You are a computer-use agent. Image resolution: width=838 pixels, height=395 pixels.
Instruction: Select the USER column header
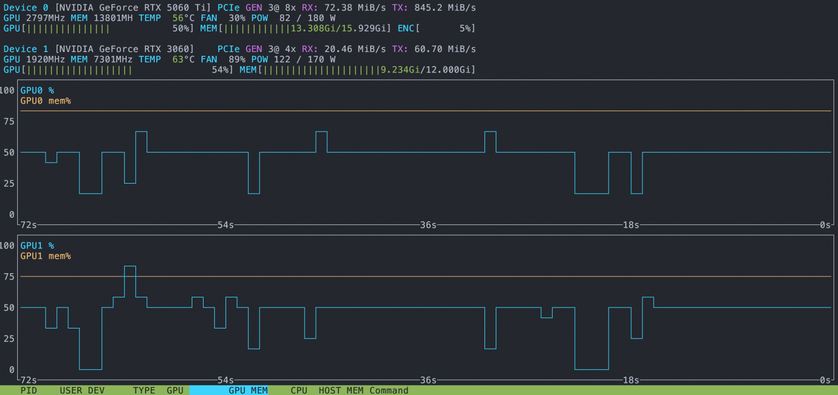pos(71,390)
